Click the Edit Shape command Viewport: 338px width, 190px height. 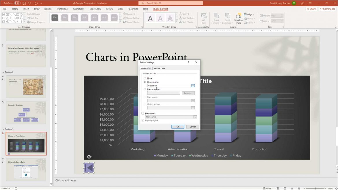point(34,14)
